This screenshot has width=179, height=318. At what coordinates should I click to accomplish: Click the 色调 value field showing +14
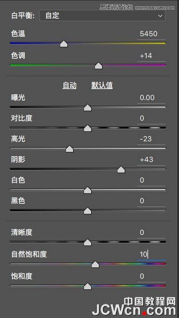click(151, 56)
